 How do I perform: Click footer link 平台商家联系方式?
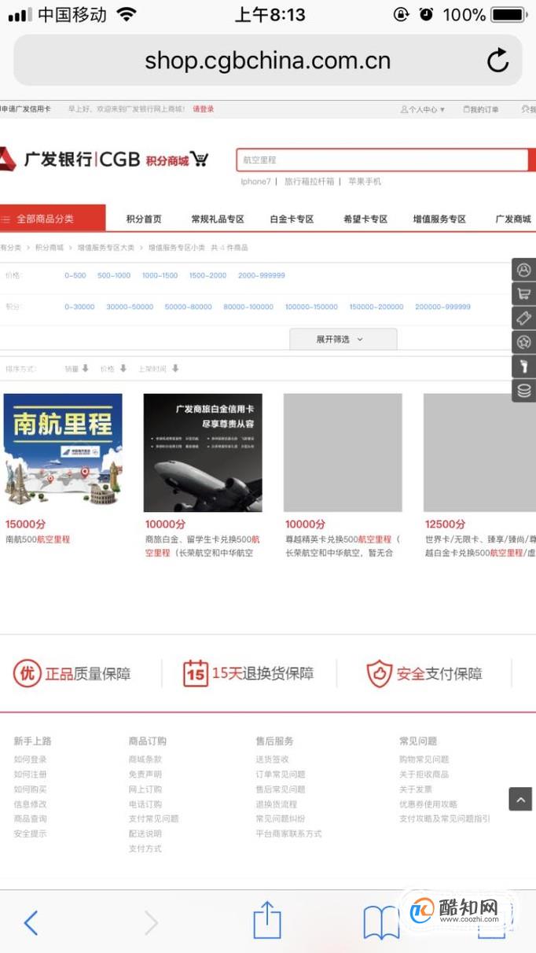[x=288, y=834]
